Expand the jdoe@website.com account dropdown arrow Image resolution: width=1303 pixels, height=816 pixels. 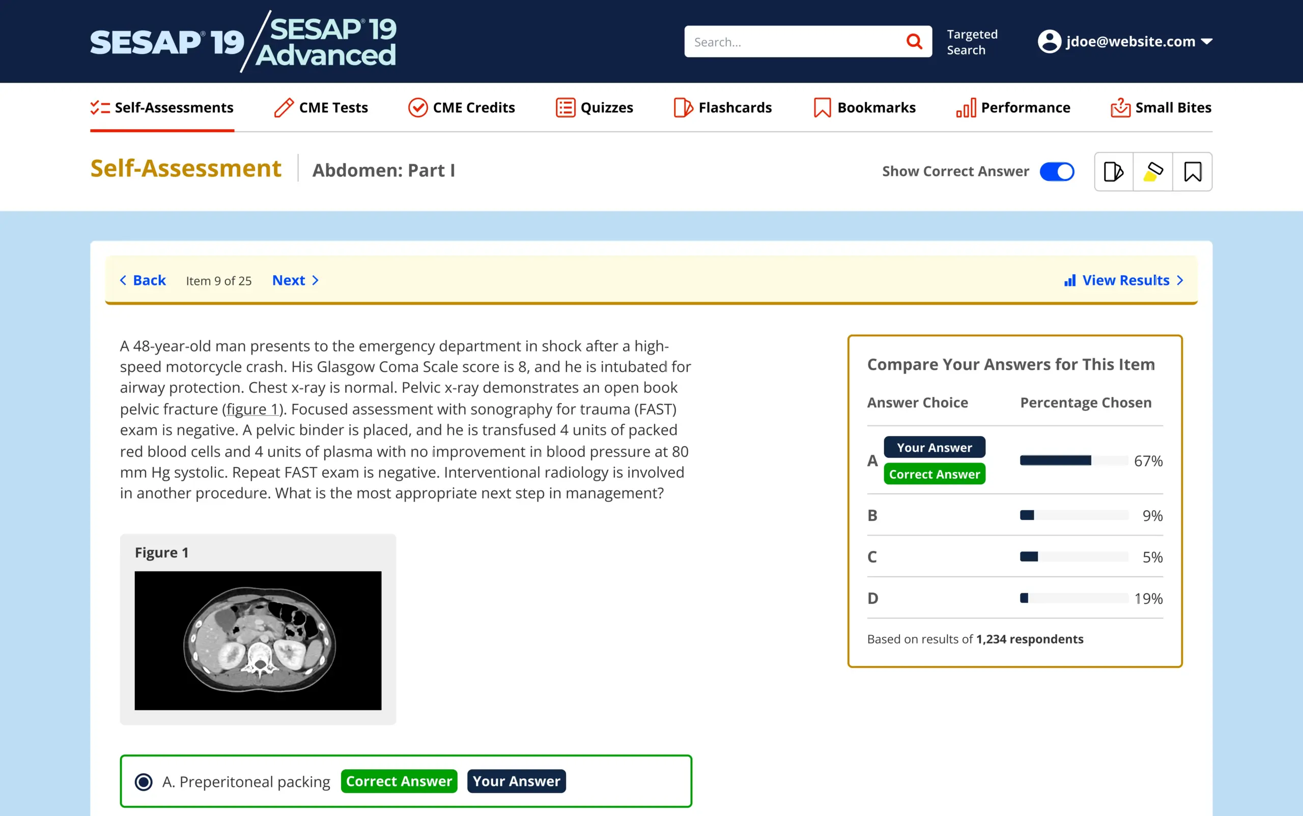coord(1206,42)
